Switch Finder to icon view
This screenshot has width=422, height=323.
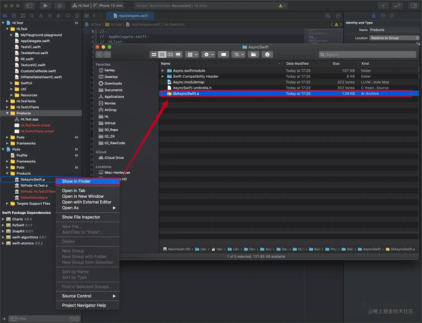pos(154,55)
